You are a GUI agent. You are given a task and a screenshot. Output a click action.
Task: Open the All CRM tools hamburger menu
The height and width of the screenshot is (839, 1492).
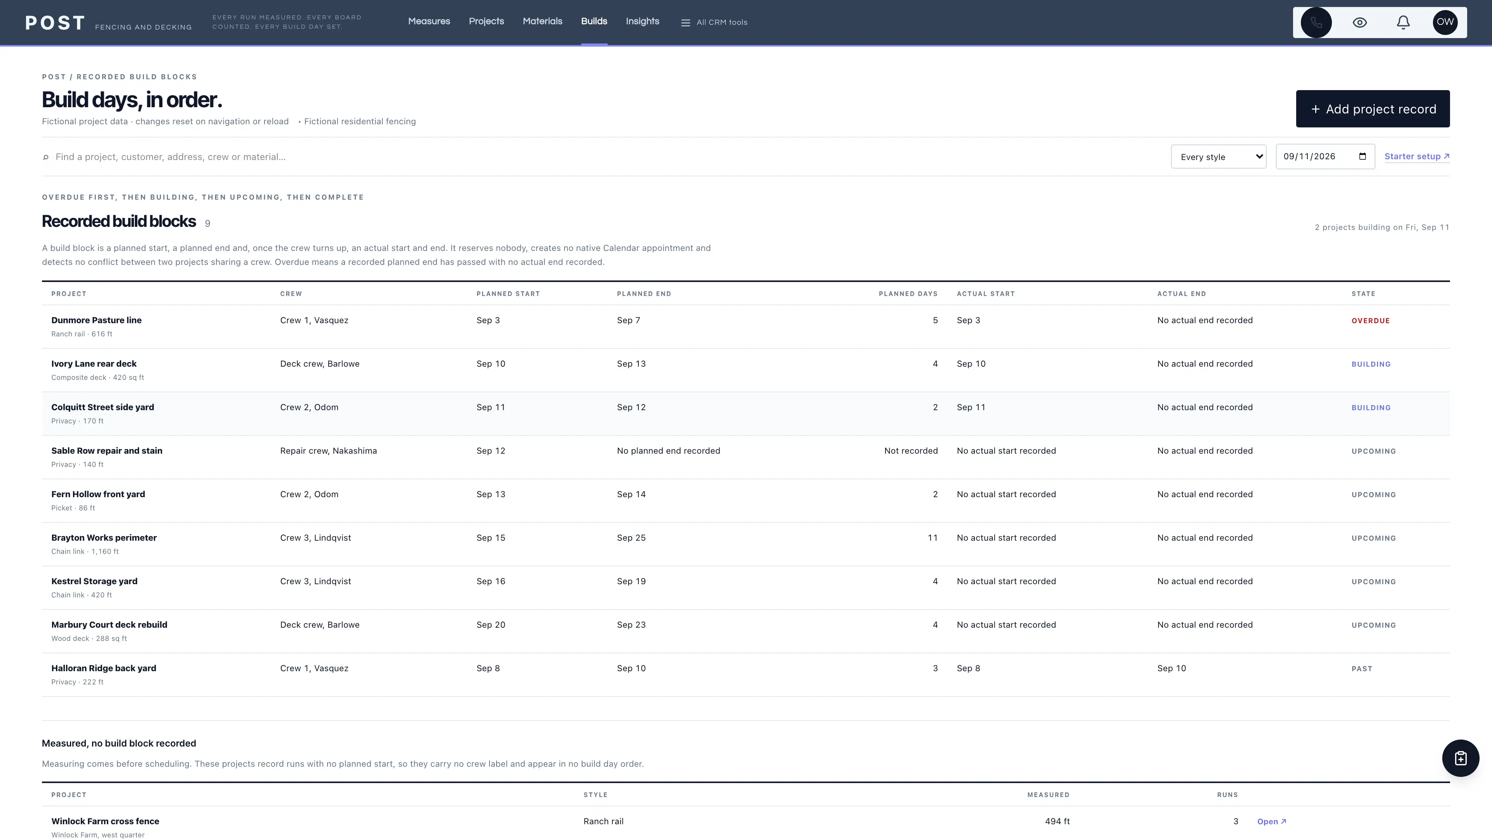pos(714,23)
